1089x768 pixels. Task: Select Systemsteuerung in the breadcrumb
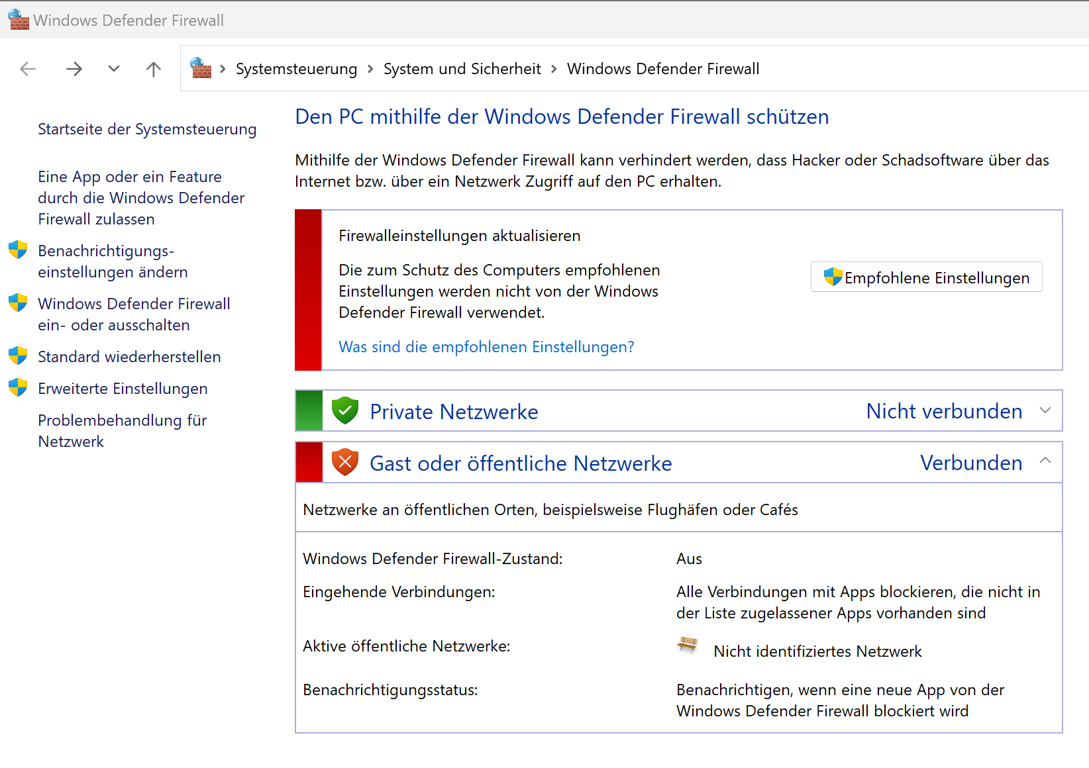click(x=296, y=69)
